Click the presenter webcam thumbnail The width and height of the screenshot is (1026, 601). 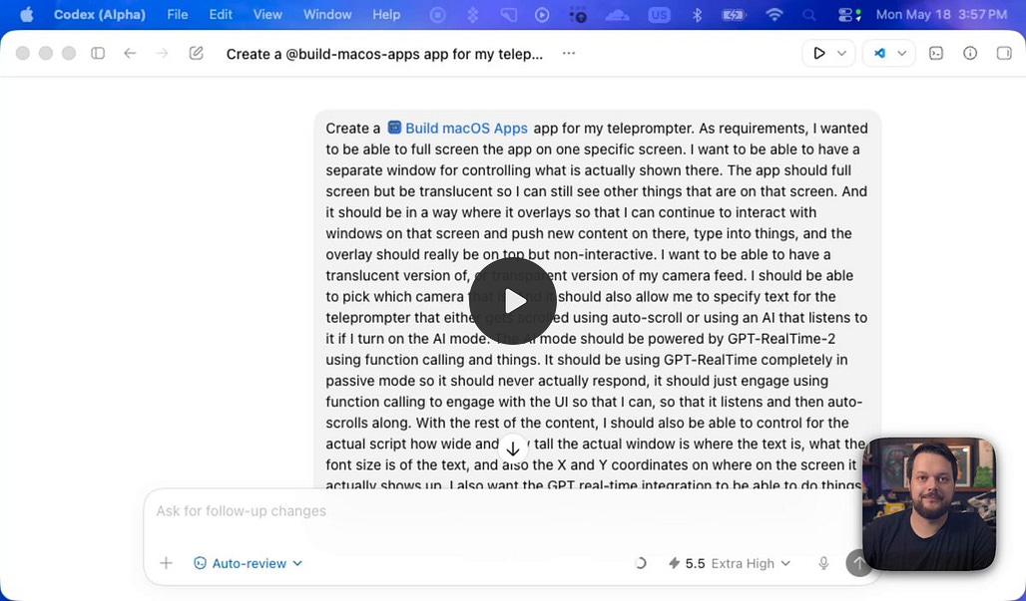click(x=930, y=504)
